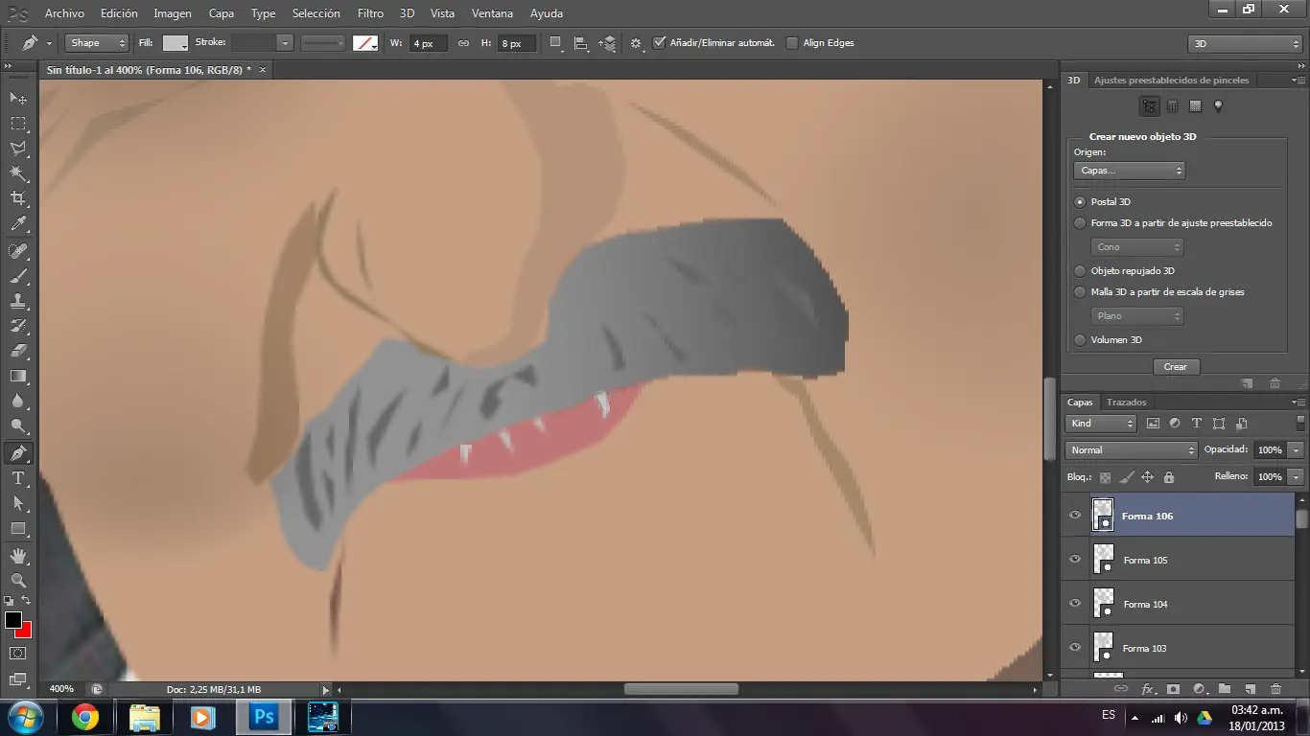Click the path alignment options icon
The image size is (1310, 736).
581,43
